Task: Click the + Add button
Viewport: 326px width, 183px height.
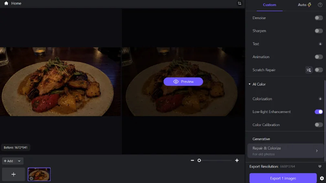Action: (x=8, y=161)
